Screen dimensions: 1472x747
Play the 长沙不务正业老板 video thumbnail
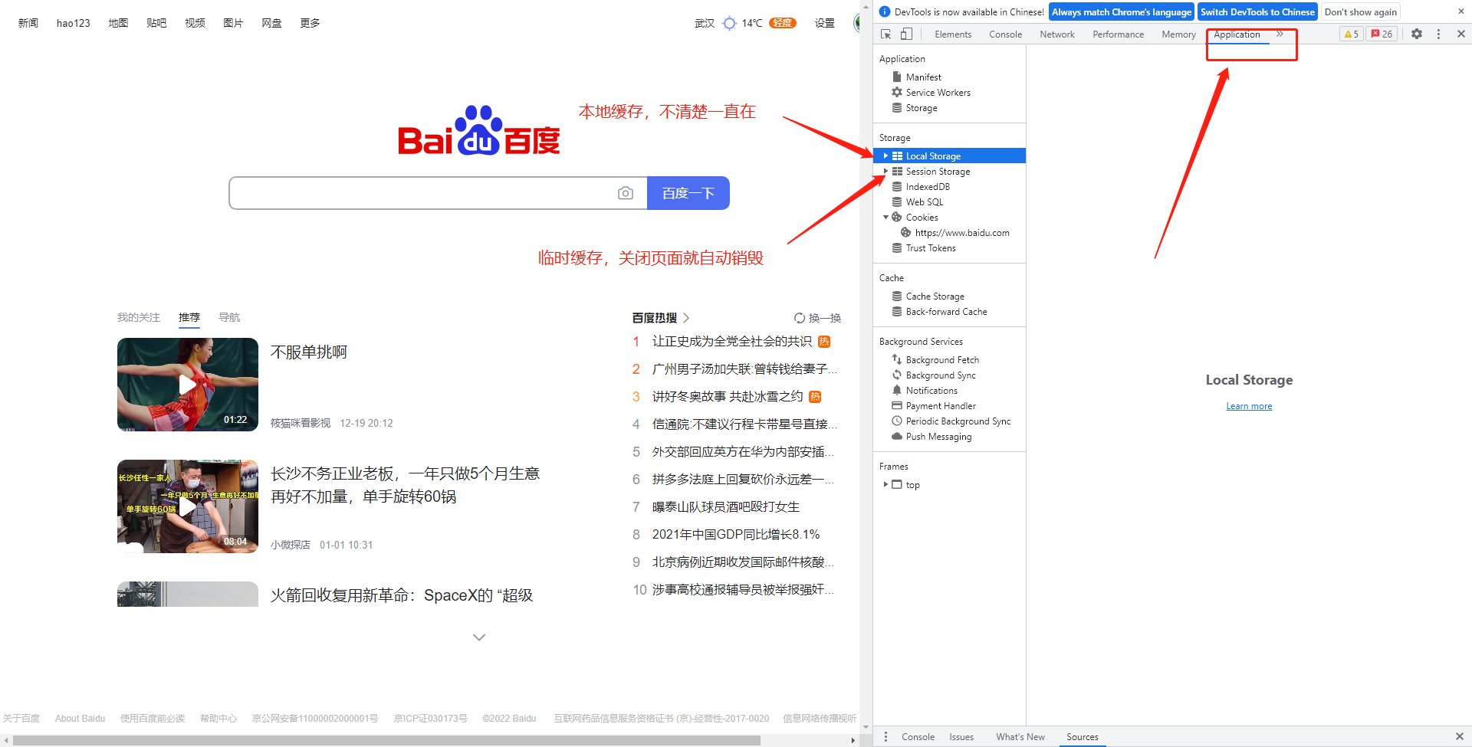click(x=188, y=506)
